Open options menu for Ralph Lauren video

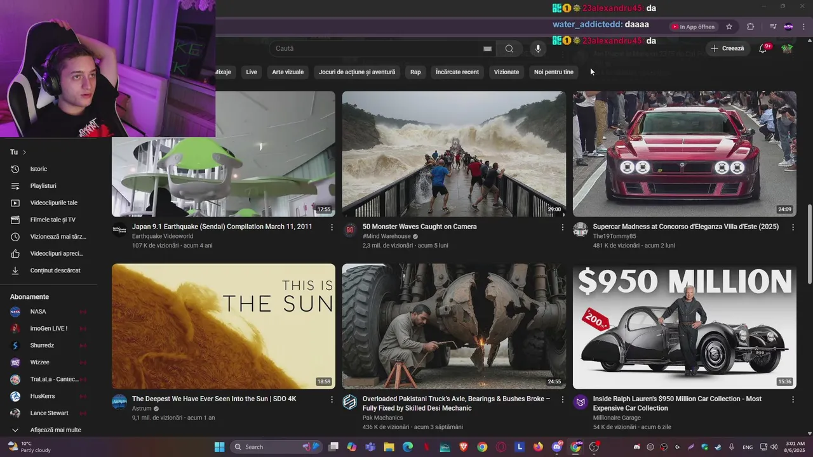pyautogui.click(x=793, y=399)
